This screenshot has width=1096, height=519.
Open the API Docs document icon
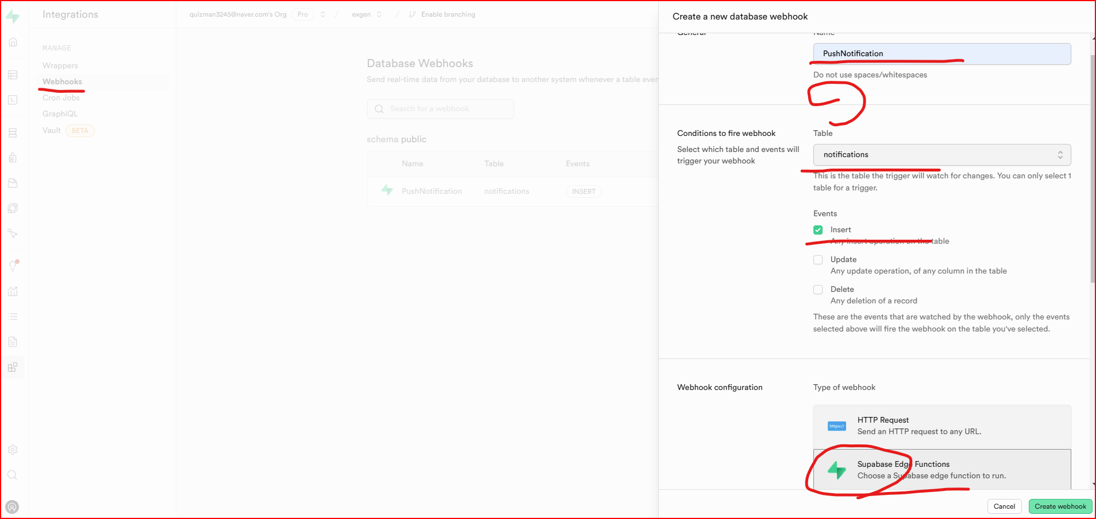pos(13,342)
